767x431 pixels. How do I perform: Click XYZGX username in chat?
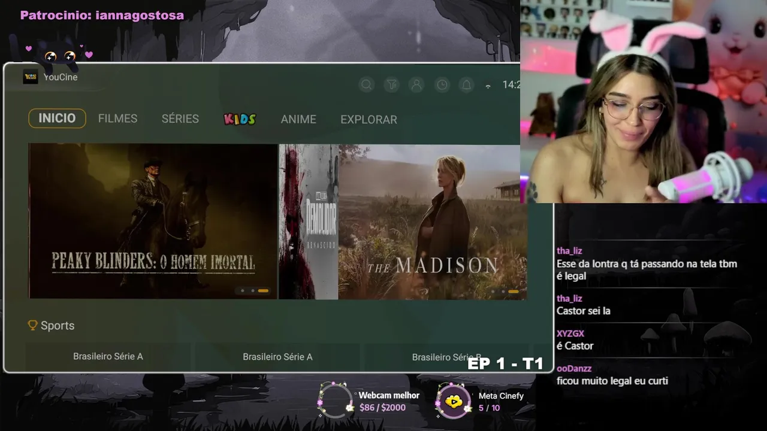pos(570,333)
